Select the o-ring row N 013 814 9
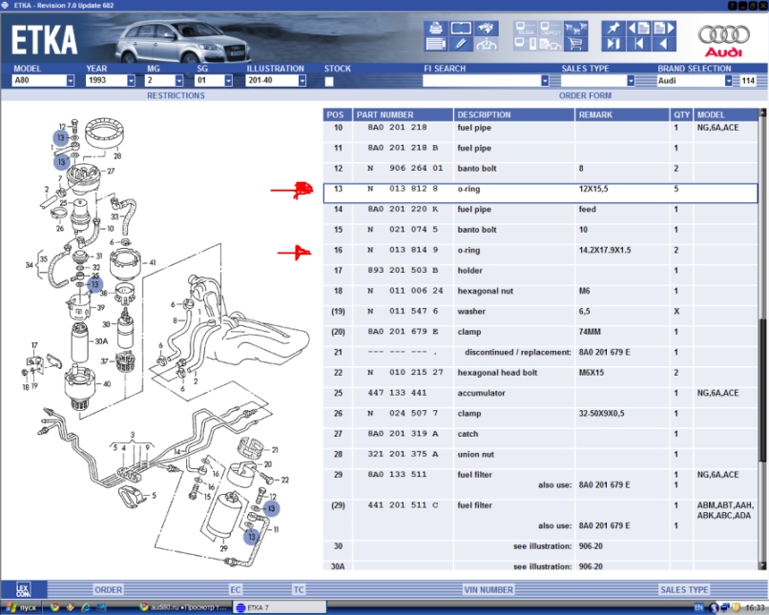 tap(540, 255)
